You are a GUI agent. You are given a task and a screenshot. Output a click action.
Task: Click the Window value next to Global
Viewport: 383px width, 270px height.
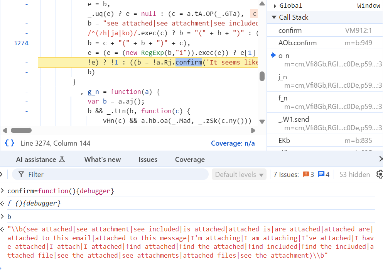coord(369,6)
